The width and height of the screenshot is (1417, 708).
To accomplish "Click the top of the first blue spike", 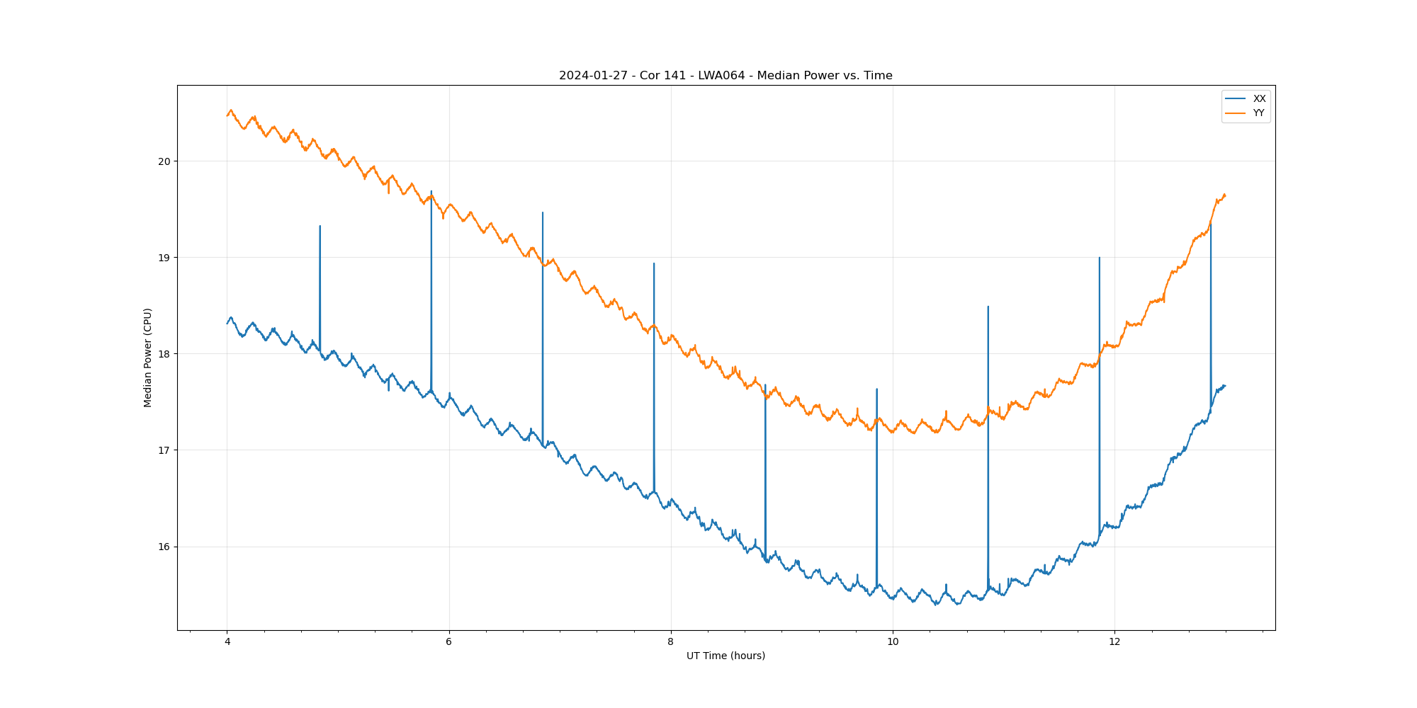I will 320,227.
